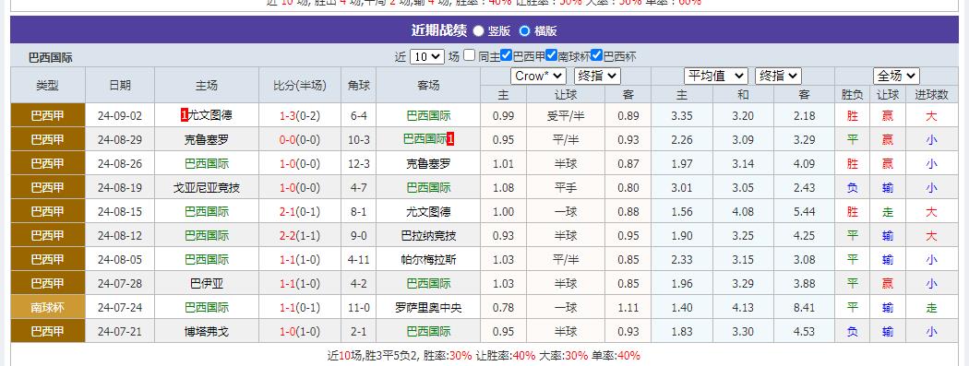This screenshot has height=366, width=969.
Task: Click 1-0(1-0) score on 24-07-21
Action: pyautogui.click(x=300, y=332)
